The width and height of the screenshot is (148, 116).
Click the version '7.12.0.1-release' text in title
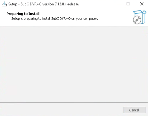tap(67, 4)
